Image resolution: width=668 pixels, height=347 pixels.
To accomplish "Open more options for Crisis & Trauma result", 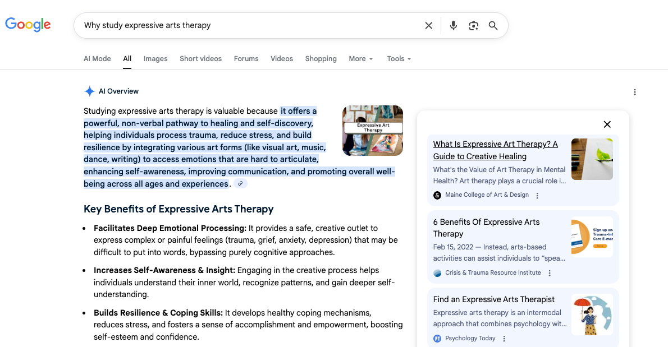I will point(550,273).
